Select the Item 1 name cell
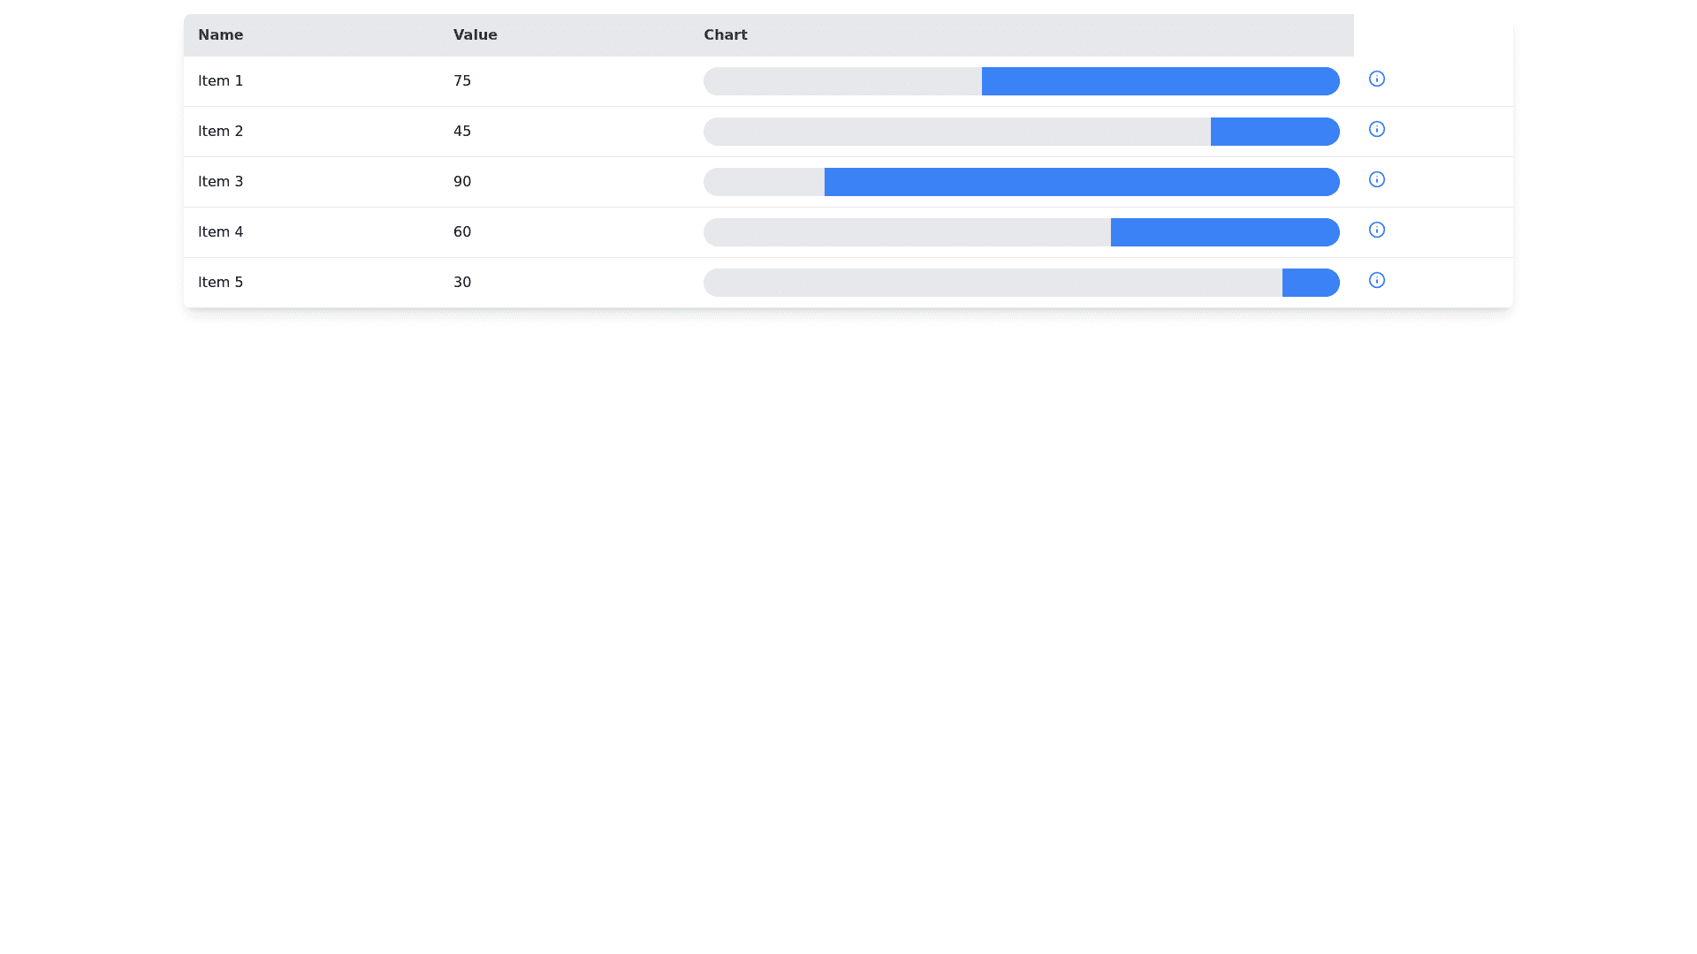Screen dimensions: 1697x954 point(220,81)
